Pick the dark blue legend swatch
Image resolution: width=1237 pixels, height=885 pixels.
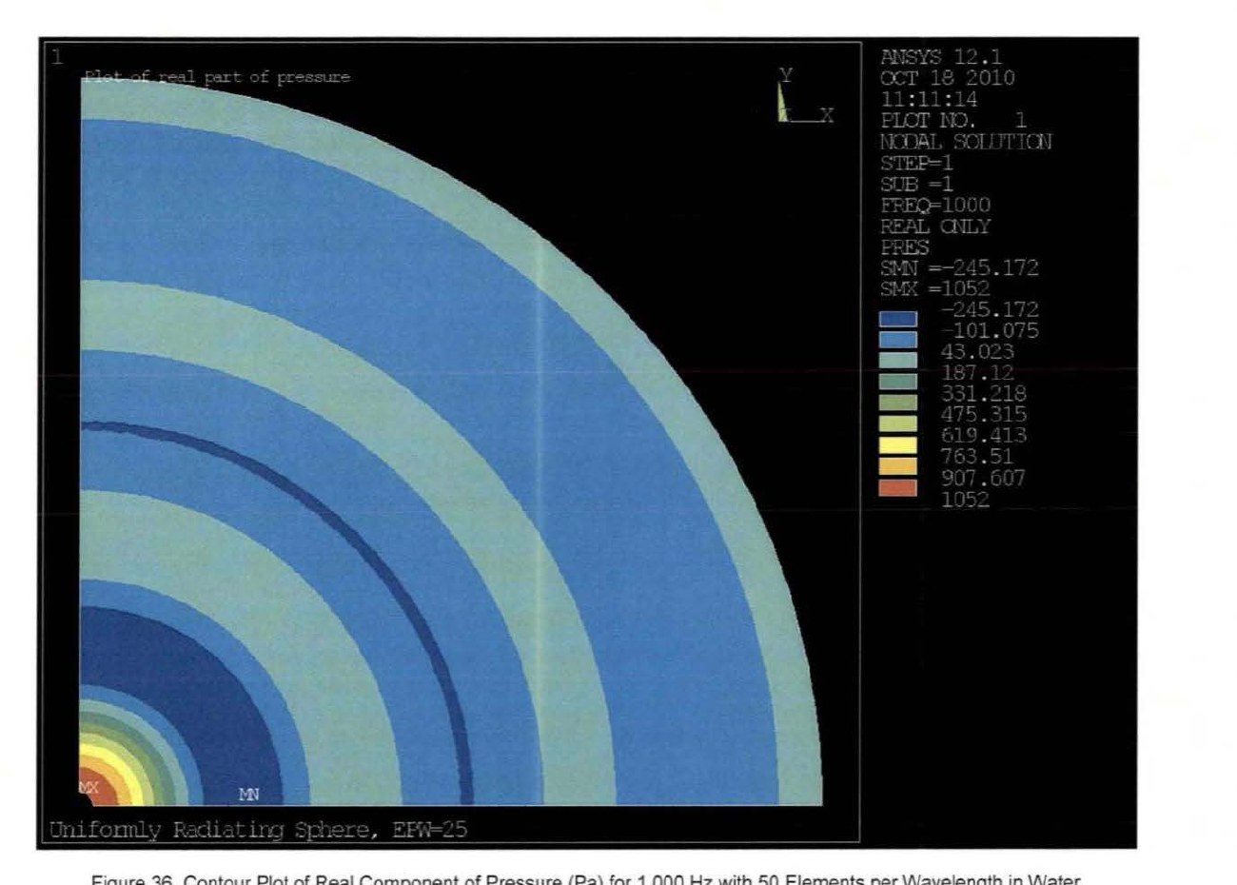point(898,319)
